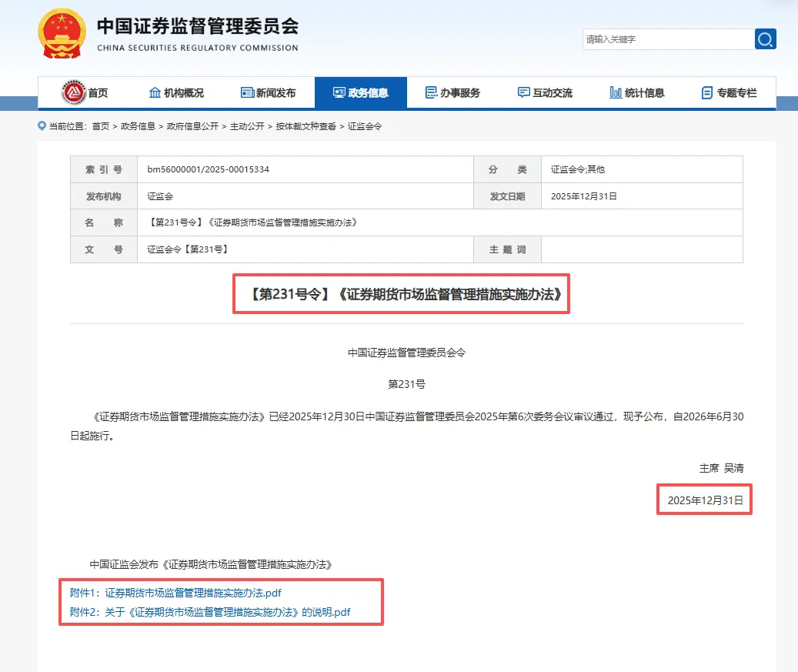This screenshot has height=672, width=798.
Task: Click the 索引号 label cell
Action: click(104, 169)
